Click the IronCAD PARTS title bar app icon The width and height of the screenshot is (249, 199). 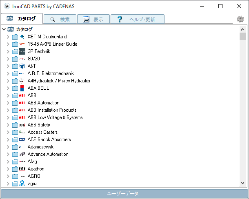tap(7, 7)
